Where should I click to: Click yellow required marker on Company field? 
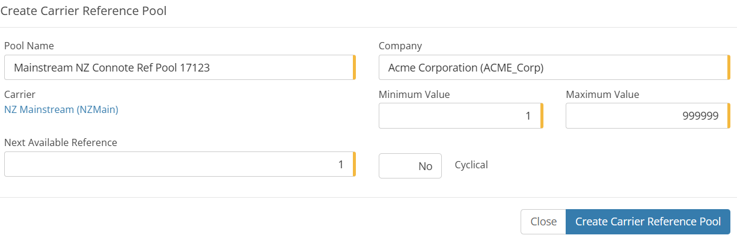tap(729, 68)
